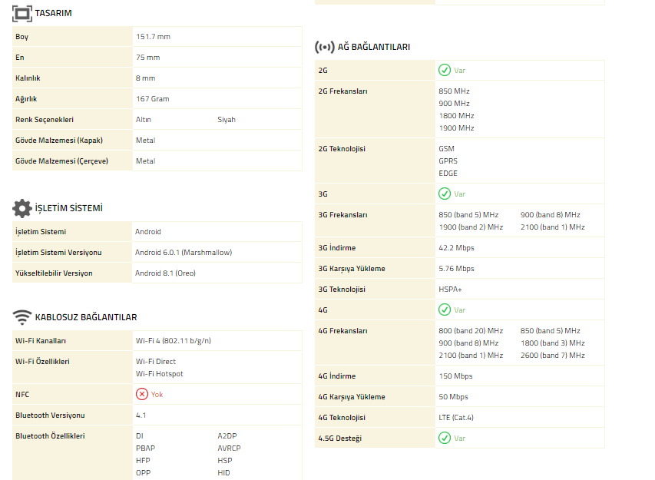655x480 pixels.
Task: Click the green check in 4.5G Desteği row
Action: 445,439
